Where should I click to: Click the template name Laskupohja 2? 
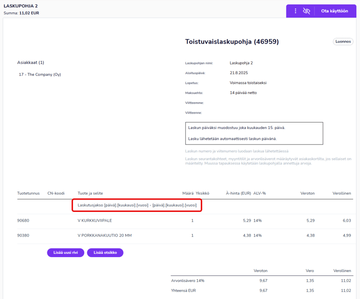click(x=241, y=63)
